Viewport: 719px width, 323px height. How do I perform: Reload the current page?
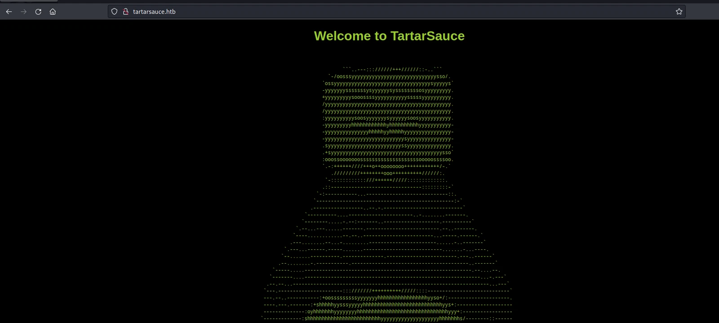(x=38, y=12)
